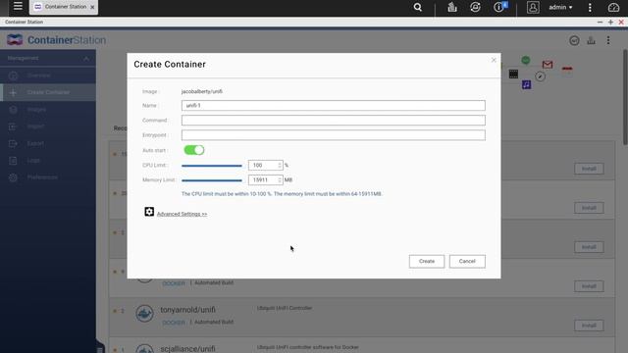628x353 pixels.
Task: Switch to the Container Station taskbar tab
Action: [x=63, y=7]
